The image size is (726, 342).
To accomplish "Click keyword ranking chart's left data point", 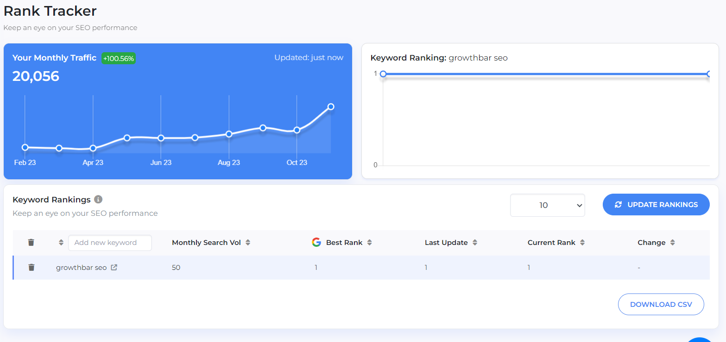I will 383,74.
